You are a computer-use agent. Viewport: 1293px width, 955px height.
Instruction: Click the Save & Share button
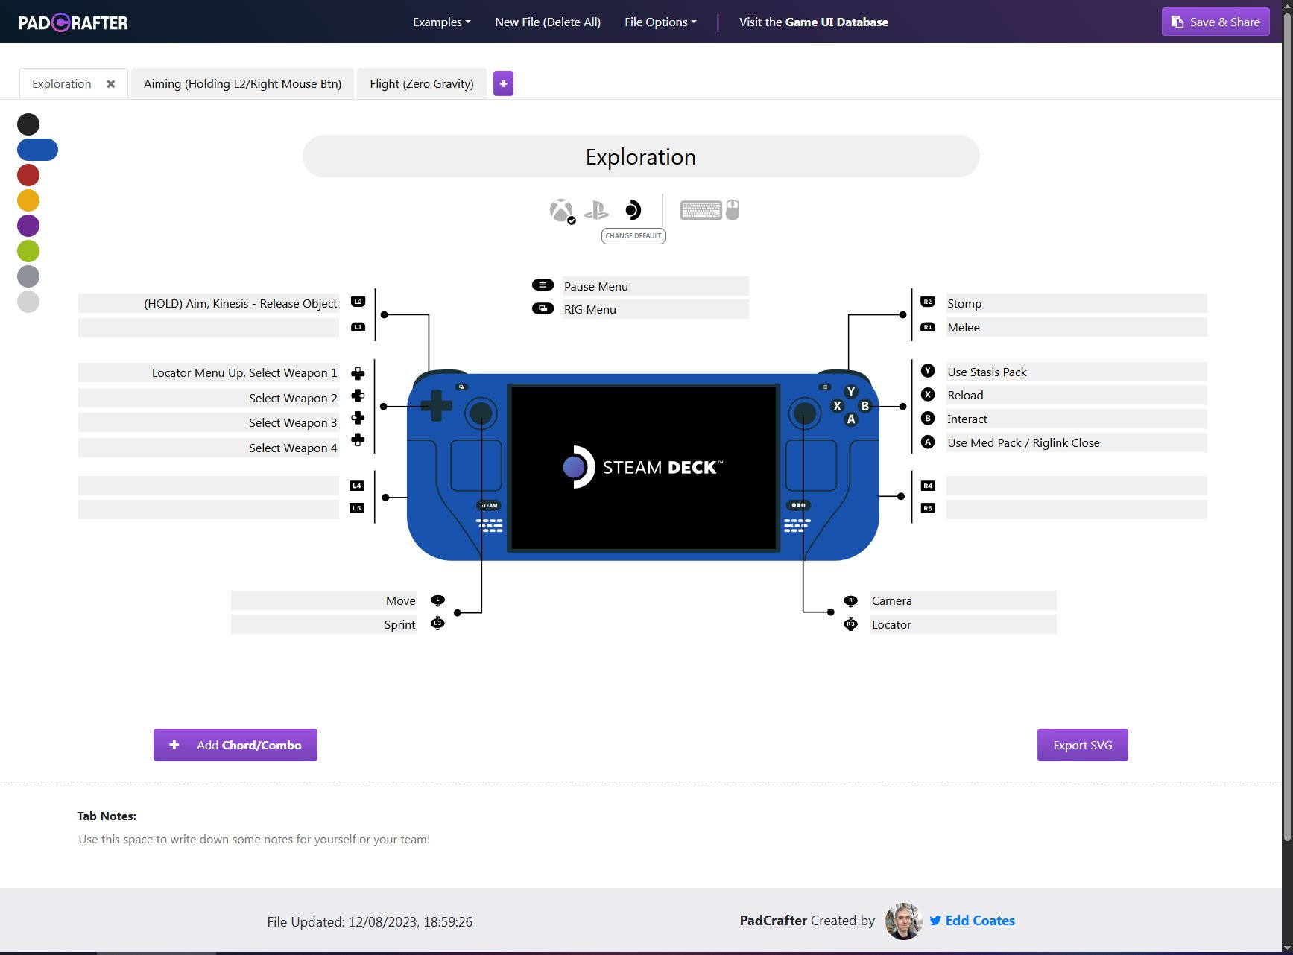(1215, 22)
